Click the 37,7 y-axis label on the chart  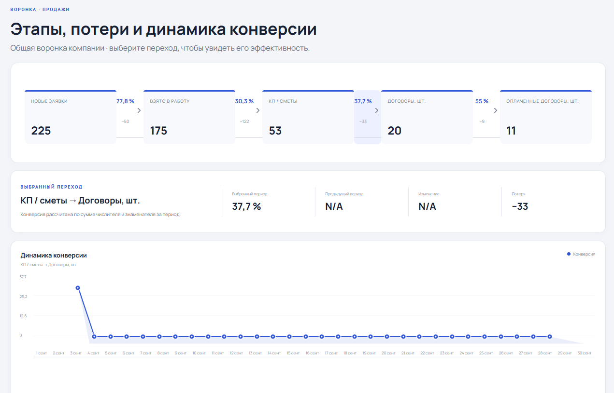(x=23, y=277)
